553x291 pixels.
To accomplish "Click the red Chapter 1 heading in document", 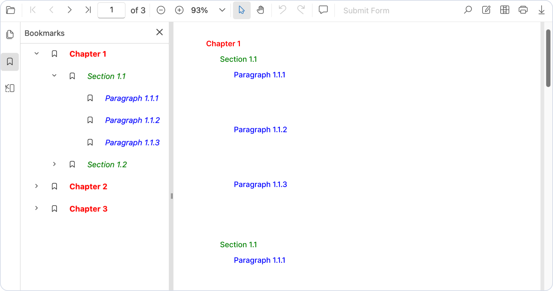I will 223,44.
